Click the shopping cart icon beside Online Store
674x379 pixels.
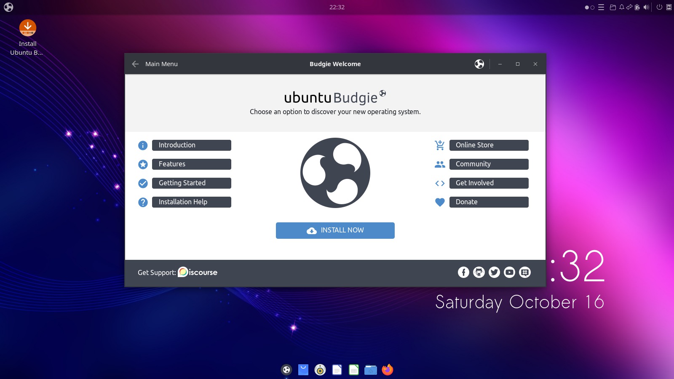point(440,145)
